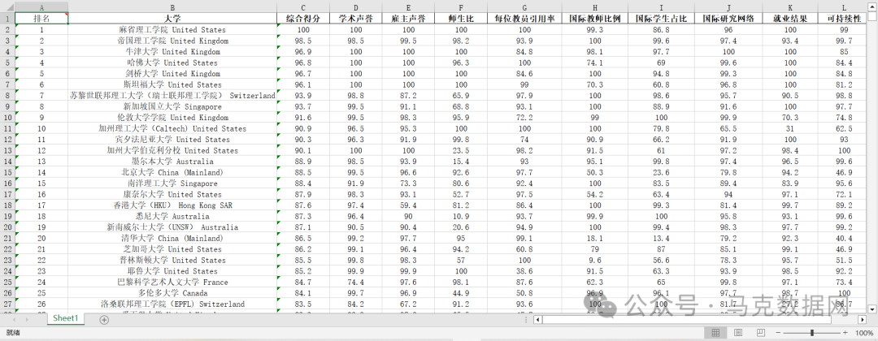Click the 学术声誉 header cell
878x341 pixels.
click(355, 19)
